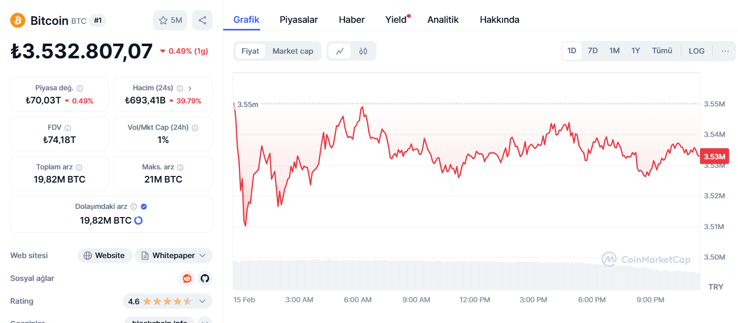Open the Analitik tab
The height and width of the screenshot is (323, 738).
pos(443,20)
